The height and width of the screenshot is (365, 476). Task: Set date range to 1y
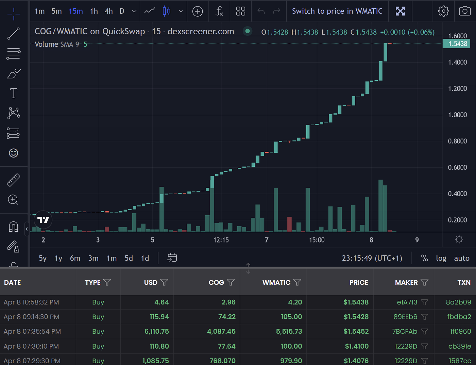point(58,258)
